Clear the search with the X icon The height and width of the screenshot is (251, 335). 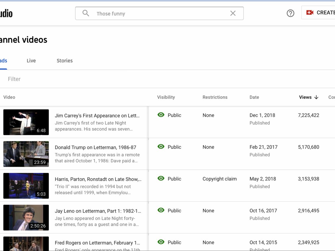[233, 13]
